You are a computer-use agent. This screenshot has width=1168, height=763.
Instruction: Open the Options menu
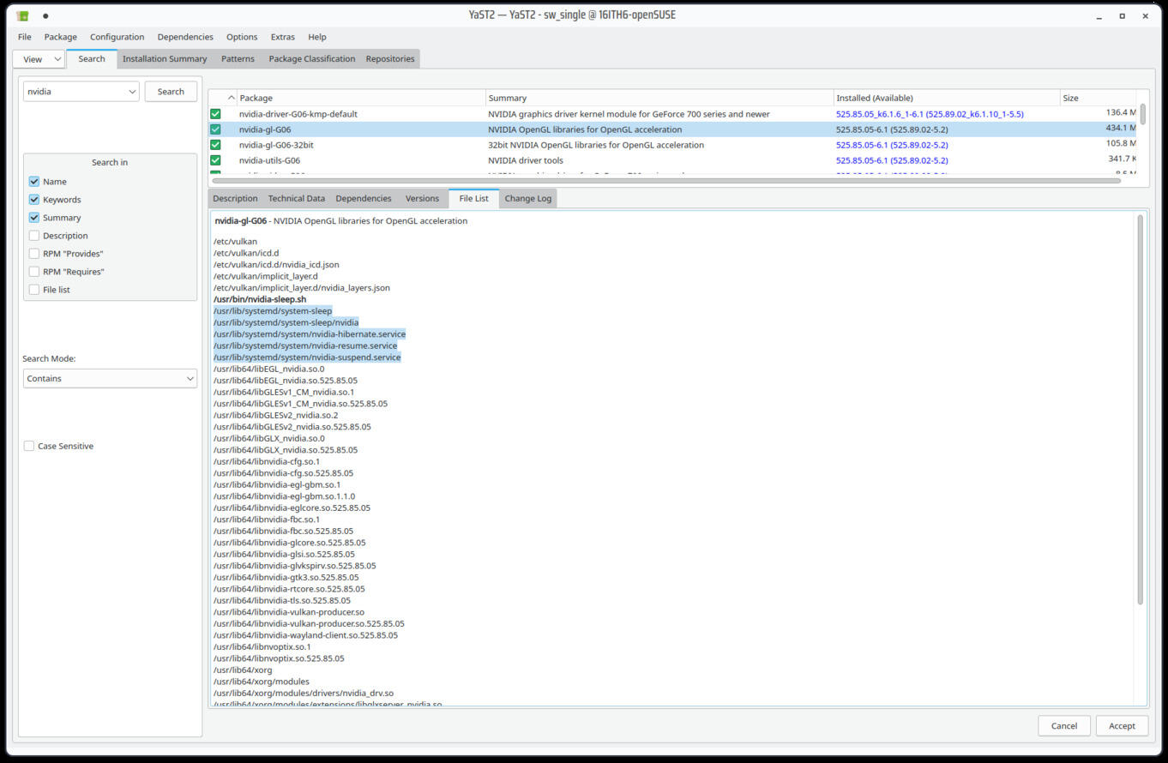click(242, 37)
